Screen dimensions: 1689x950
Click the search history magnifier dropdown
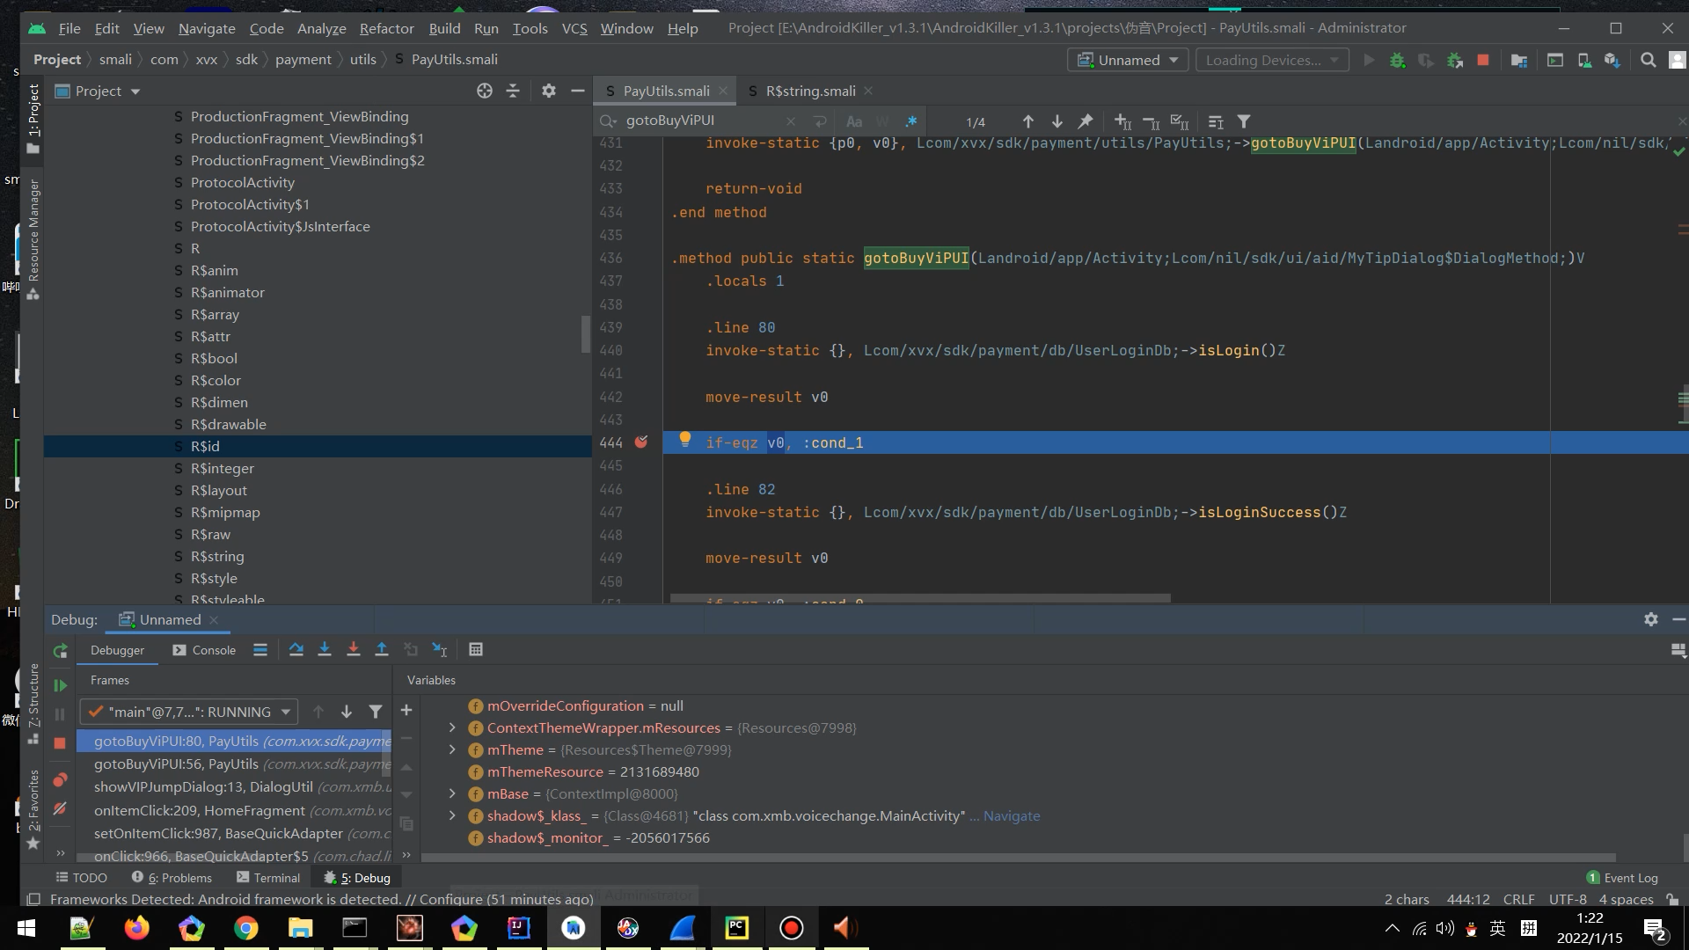tap(608, 121)
